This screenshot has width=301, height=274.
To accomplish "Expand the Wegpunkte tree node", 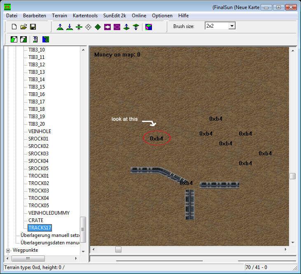I will pos(8,251).
